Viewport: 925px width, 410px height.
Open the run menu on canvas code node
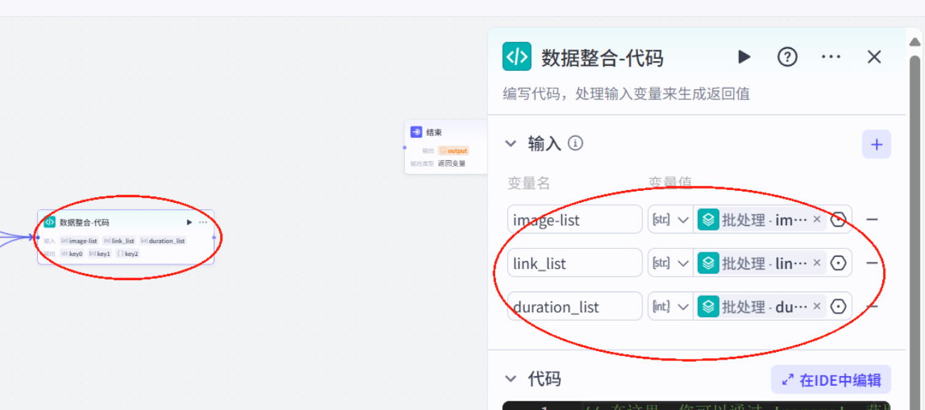[189, 221]
